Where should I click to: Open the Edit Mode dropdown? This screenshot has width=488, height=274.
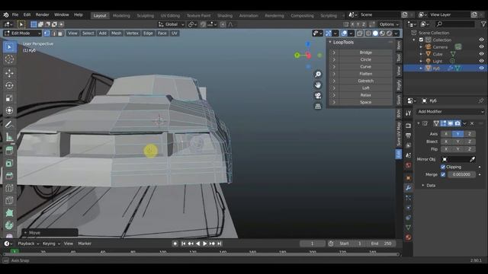(x=22, y=33)
